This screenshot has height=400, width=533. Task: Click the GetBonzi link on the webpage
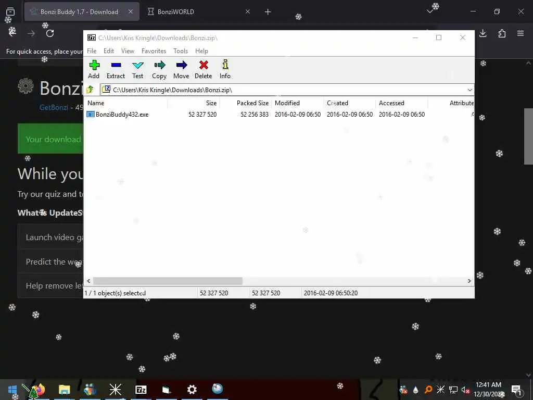pyautogui.click(x=54, y=107)
